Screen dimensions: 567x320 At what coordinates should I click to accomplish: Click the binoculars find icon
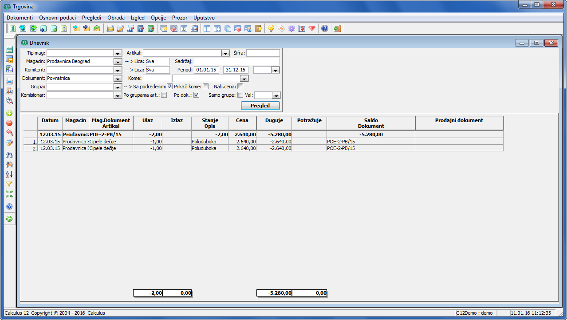pos(9,154)
